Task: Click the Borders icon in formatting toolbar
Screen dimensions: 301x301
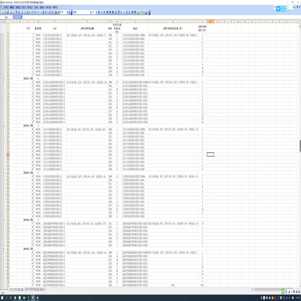Action: [138, 12]
